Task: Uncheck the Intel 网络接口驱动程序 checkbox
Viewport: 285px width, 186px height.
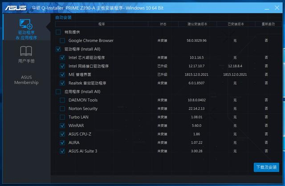Action: 62,66
